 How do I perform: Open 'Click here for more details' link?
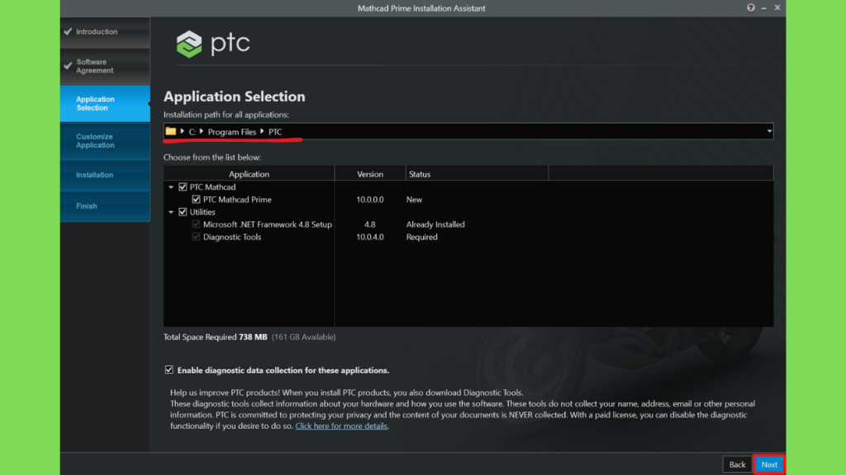click(x=341, y=426)
